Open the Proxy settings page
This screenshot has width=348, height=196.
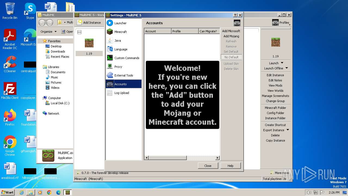[x=124, y=67]
